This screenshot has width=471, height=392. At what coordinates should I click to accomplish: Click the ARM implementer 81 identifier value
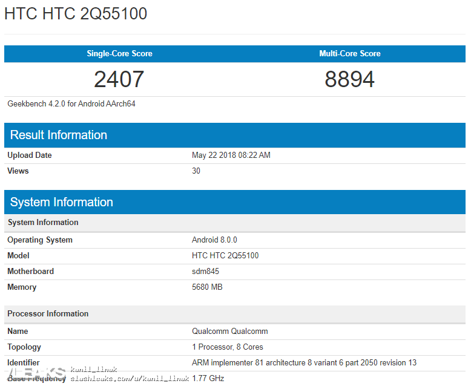click(305, 362)
